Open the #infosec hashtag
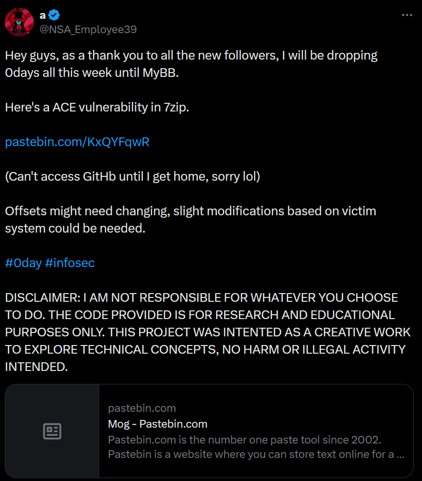422x481 pixels. point(70,263)
